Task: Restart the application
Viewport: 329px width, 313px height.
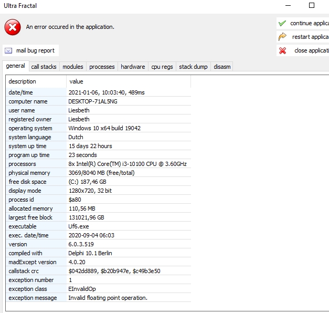Action: (303, 37)
